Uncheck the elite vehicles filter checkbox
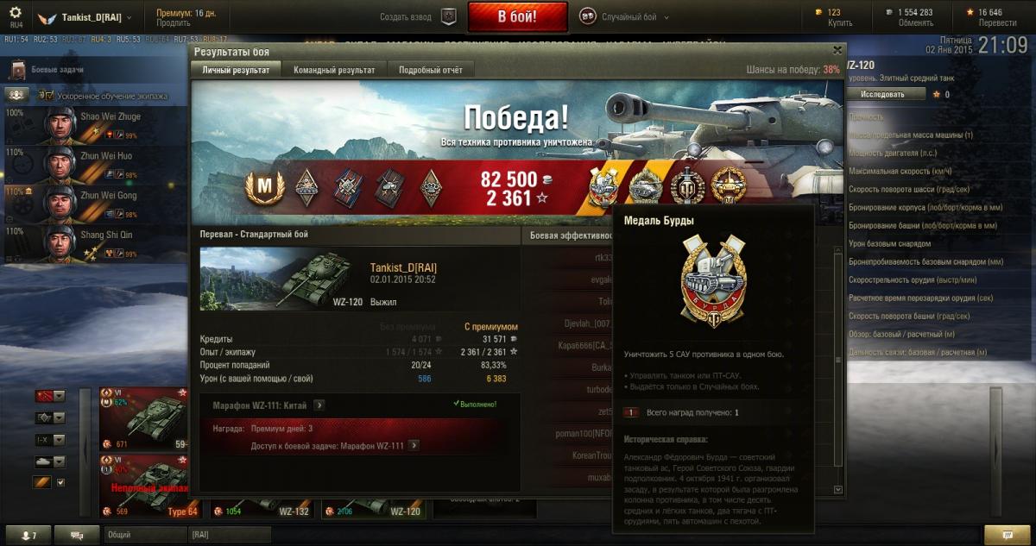This screenshot has width=1036, height=546. click(x=60, y=482)
